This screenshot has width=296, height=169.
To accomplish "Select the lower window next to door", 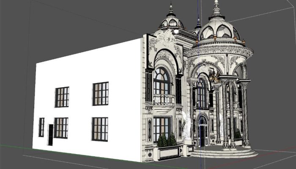I will click(61, 128).
